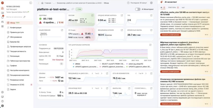The width and height of the screenshot is (213, 108).
Task: Open the buildings workspace icon in left rail
Action: 2,8
